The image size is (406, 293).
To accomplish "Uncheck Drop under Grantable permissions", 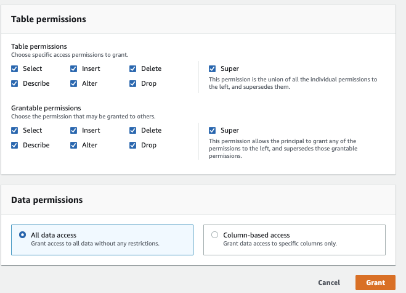I will (x=133, y=145).
